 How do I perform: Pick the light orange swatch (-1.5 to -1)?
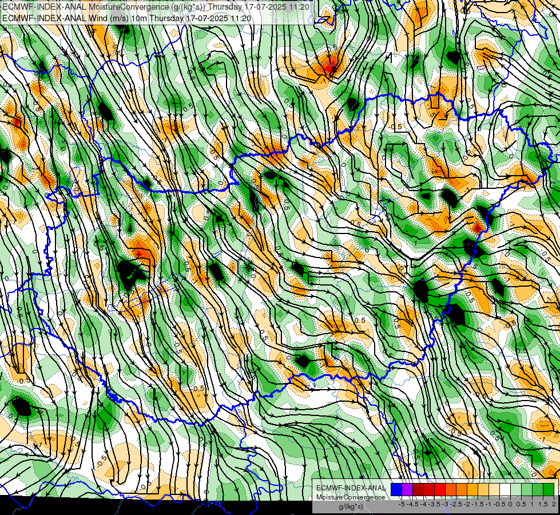[483, 489]
